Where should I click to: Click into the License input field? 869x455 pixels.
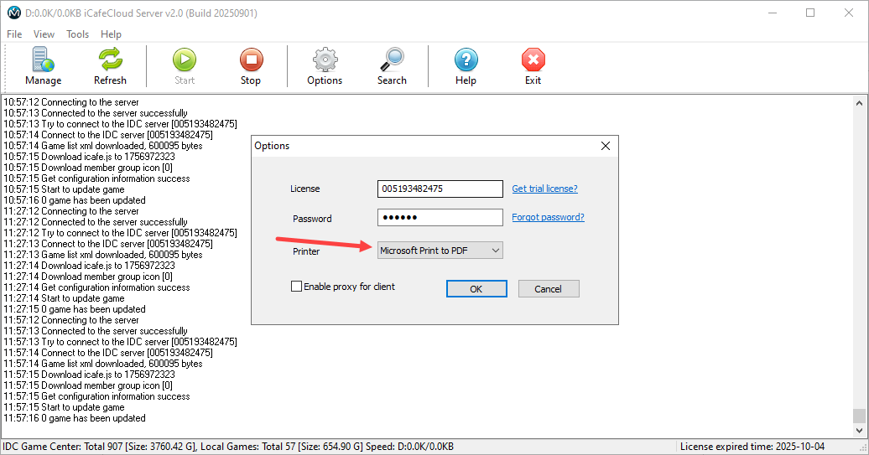pyautogui.click(x=440, y=189)
